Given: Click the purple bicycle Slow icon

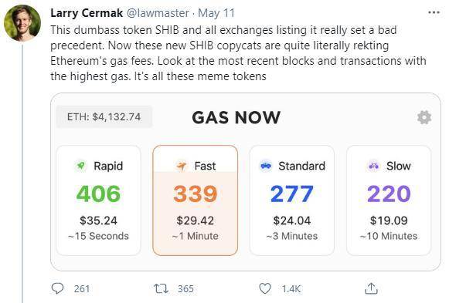Looking at the screenshot, I should click(x=374, y=166).
